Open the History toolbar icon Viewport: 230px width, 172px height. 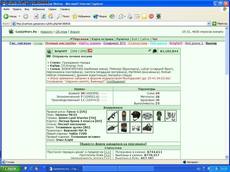click(112, 16)
